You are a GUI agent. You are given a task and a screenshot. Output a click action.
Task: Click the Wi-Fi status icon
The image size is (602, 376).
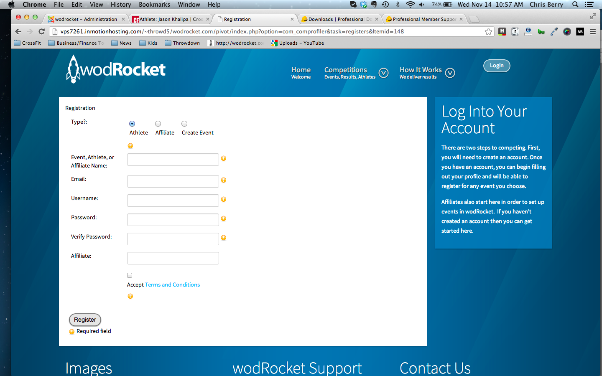pyautogui.click(x=410, y=4)
